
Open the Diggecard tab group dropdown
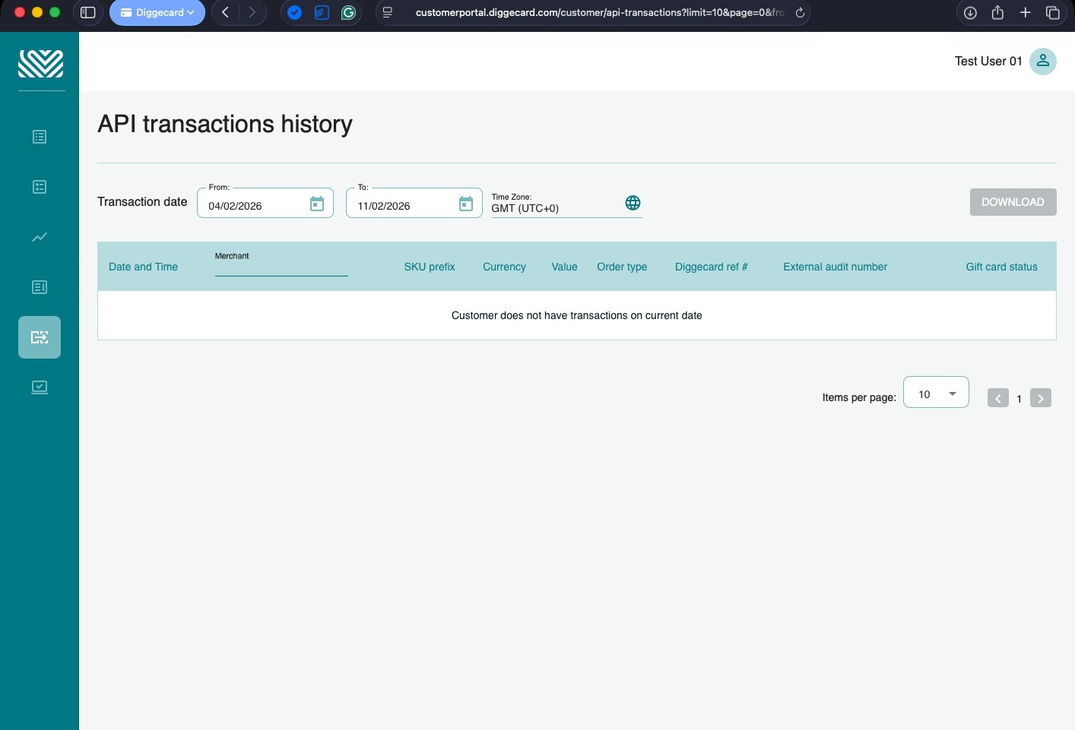click(157, 13)
